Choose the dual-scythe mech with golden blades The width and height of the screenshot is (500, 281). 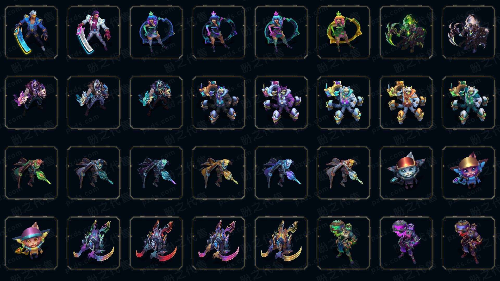pos(281,243)
